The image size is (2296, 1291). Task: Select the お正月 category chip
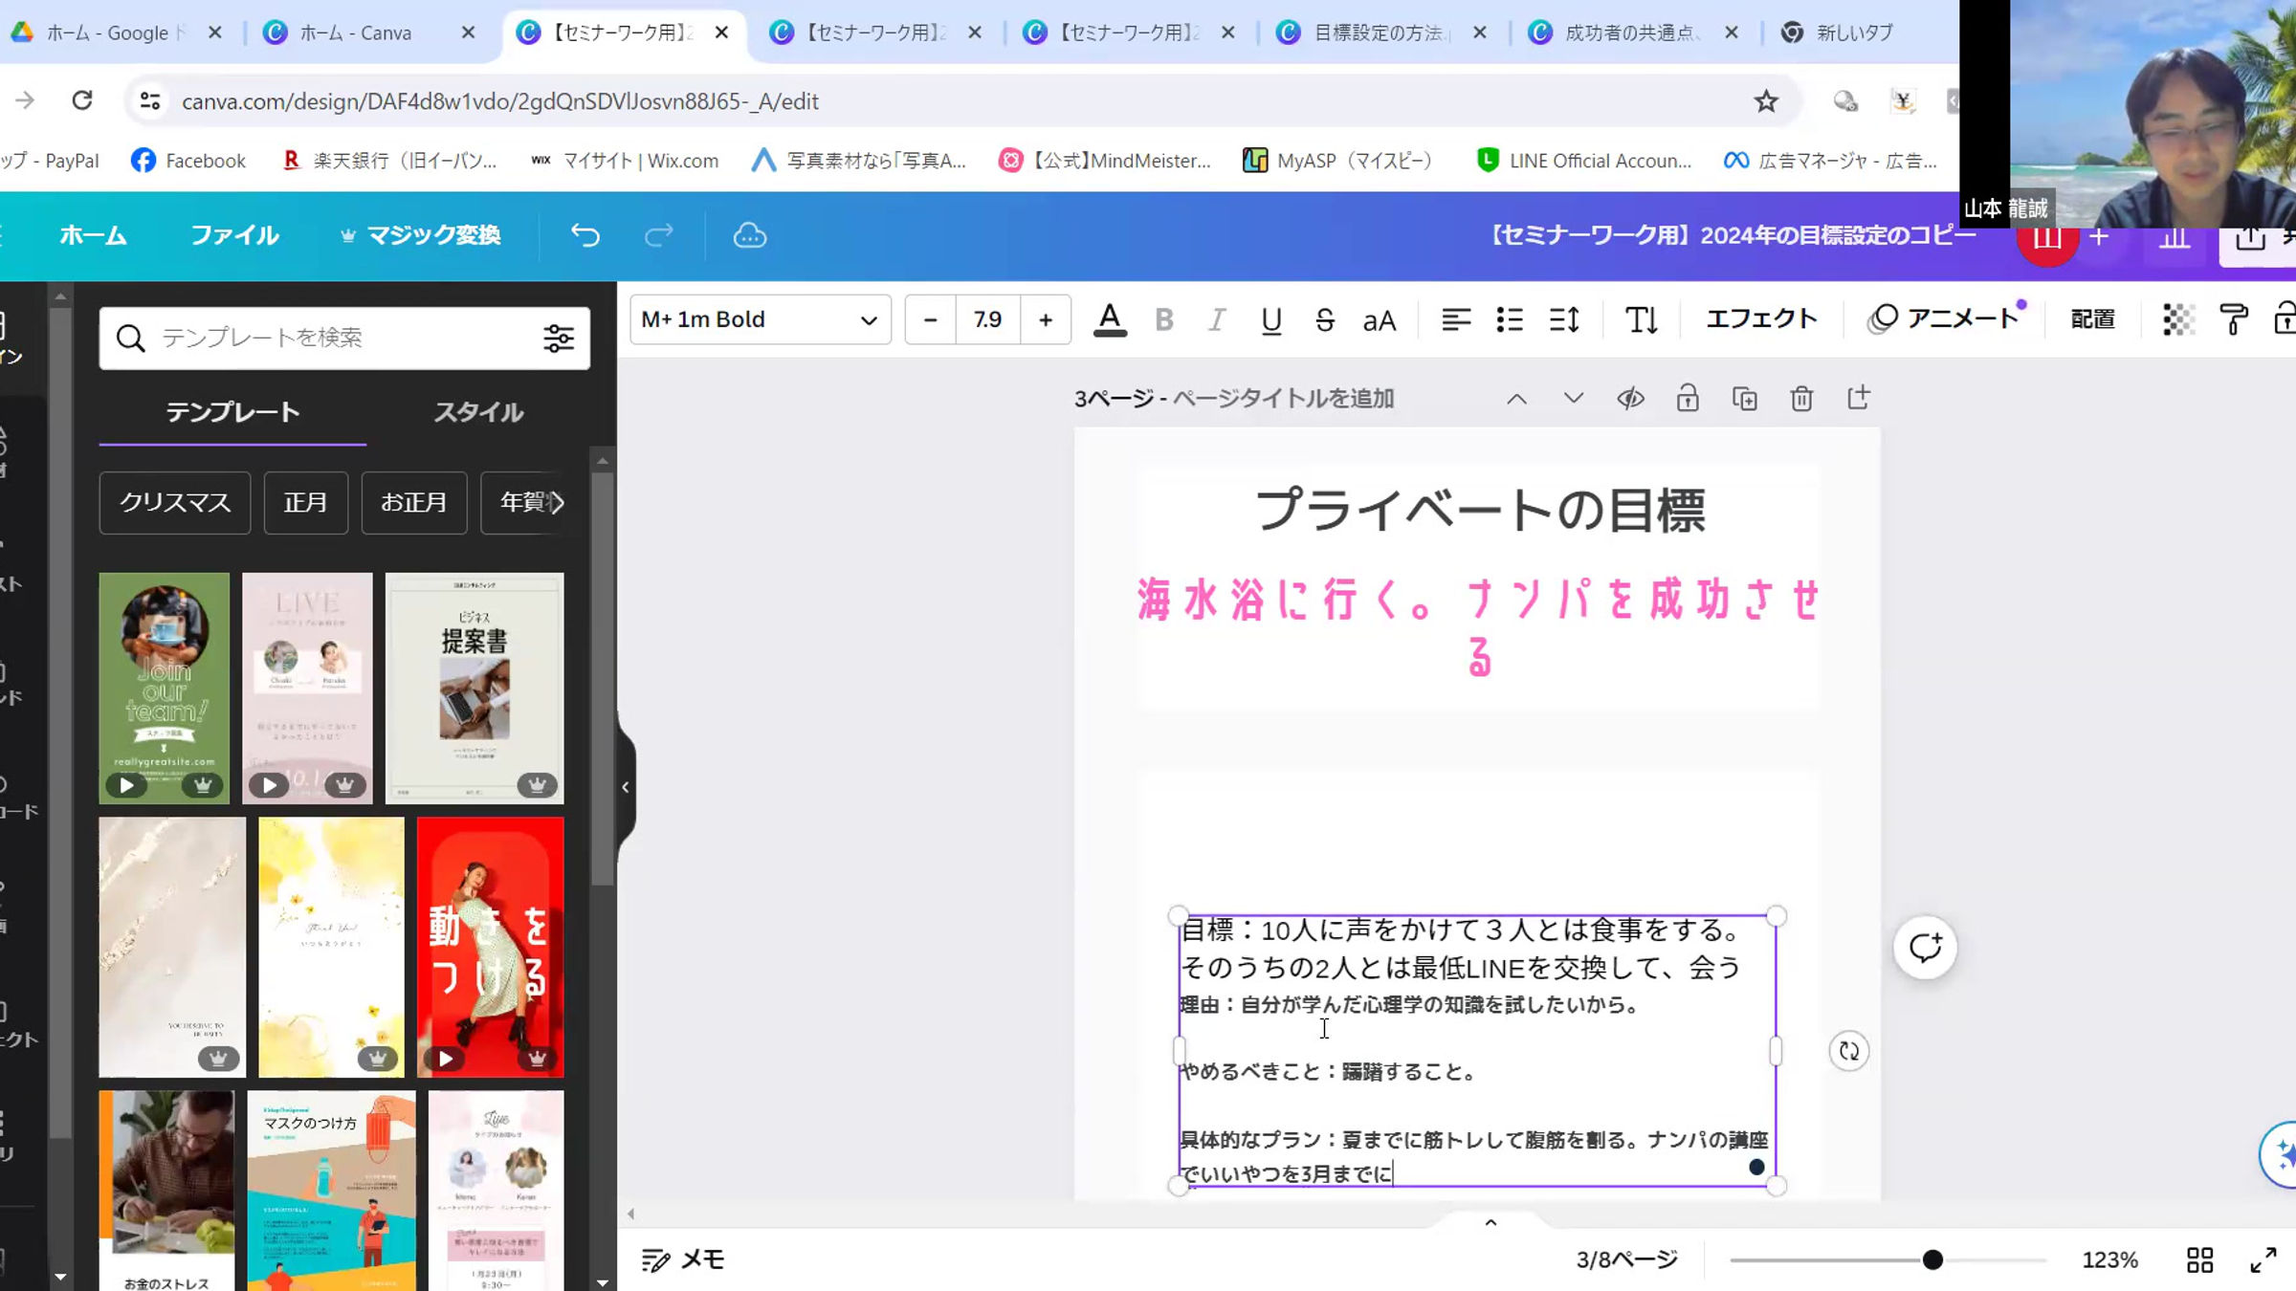(x=414, y=502)
